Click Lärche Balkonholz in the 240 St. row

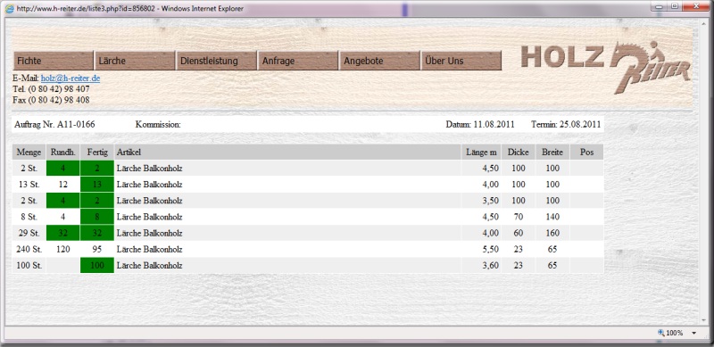click(149, 249)
